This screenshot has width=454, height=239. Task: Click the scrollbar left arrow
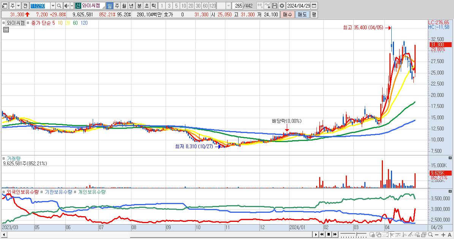point(4,234)
